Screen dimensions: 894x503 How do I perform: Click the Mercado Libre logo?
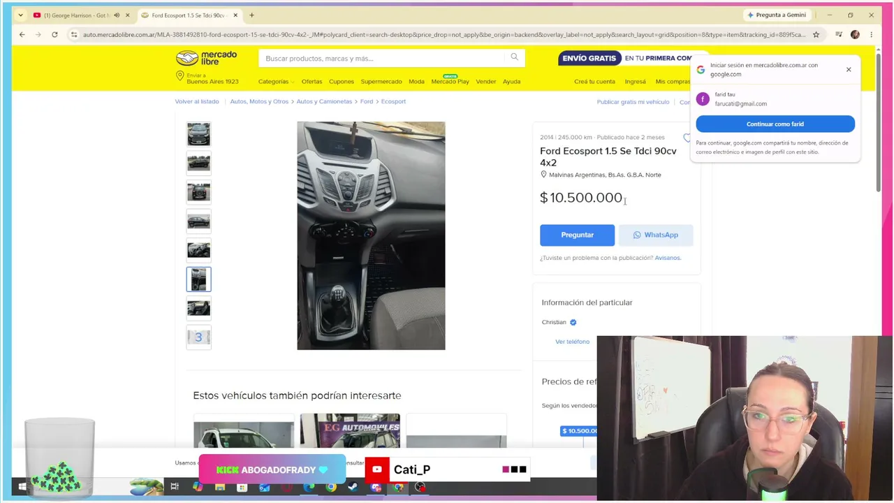(206, 58)
